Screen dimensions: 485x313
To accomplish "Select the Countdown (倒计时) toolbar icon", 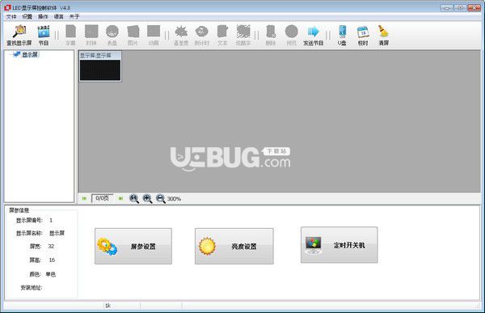I will coord(201,32).
